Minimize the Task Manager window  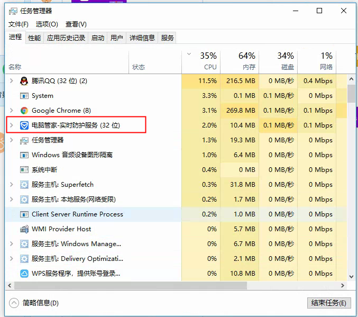point(296,11)
